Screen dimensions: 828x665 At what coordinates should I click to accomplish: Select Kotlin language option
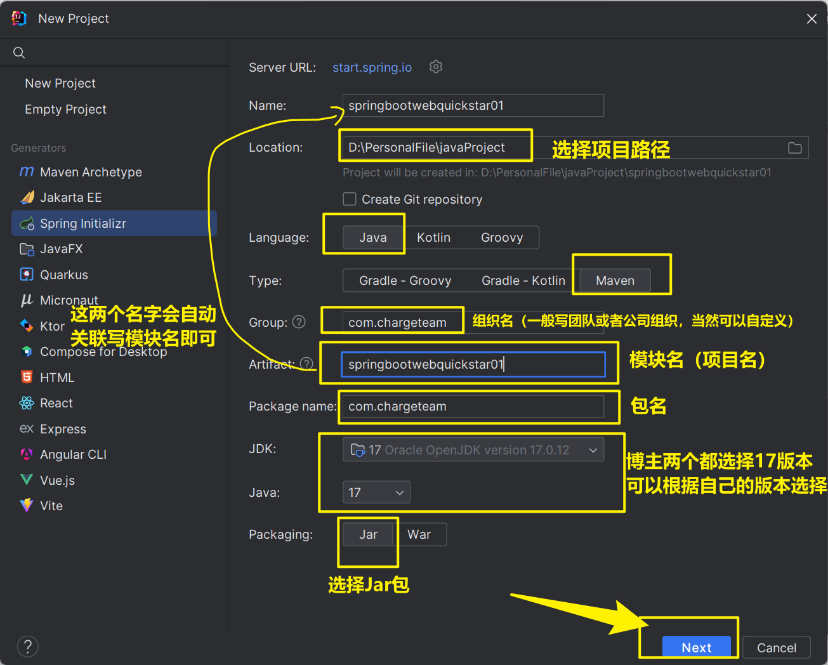(x=434, y=237)
